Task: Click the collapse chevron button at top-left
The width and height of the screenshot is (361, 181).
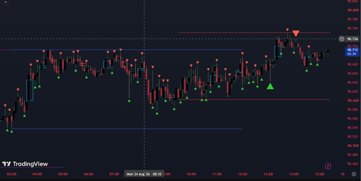Action: (6, 2)
